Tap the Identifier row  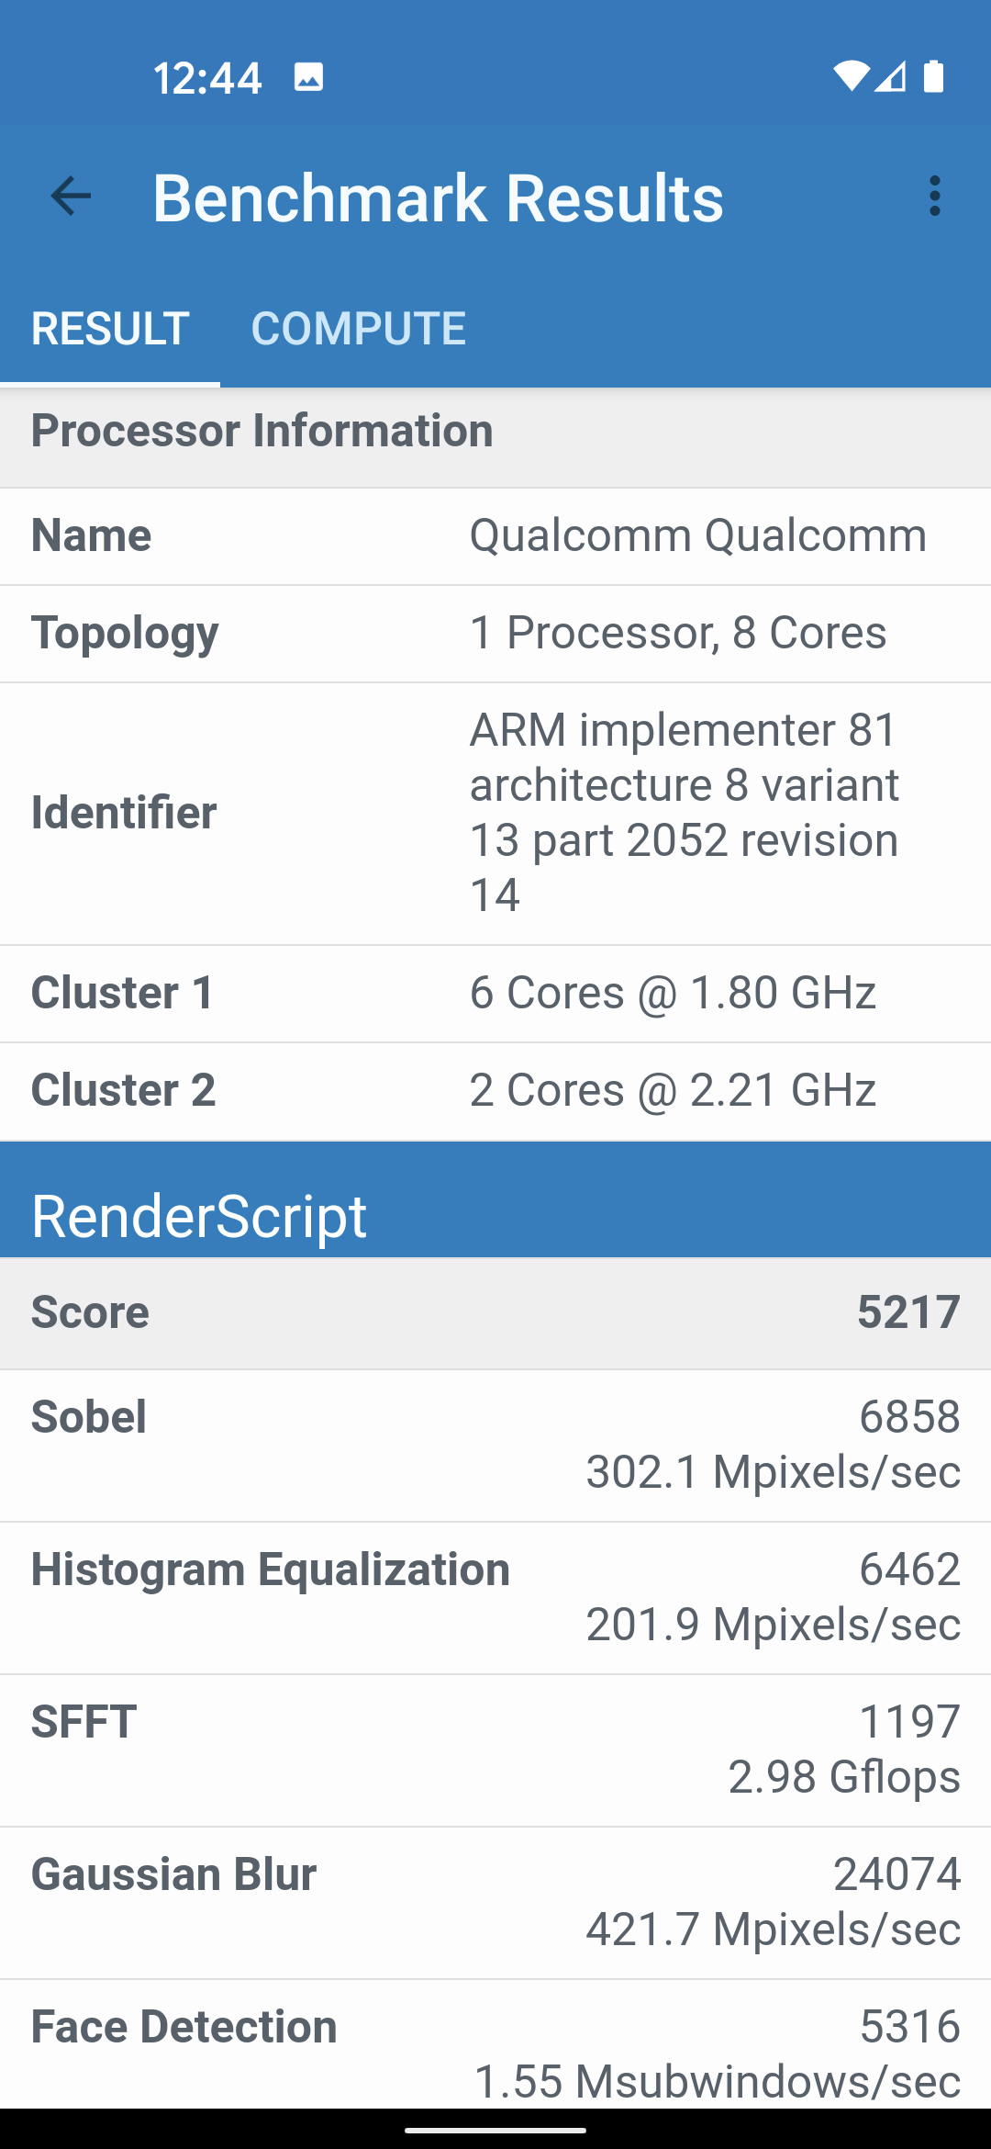(x=495, y=814)
